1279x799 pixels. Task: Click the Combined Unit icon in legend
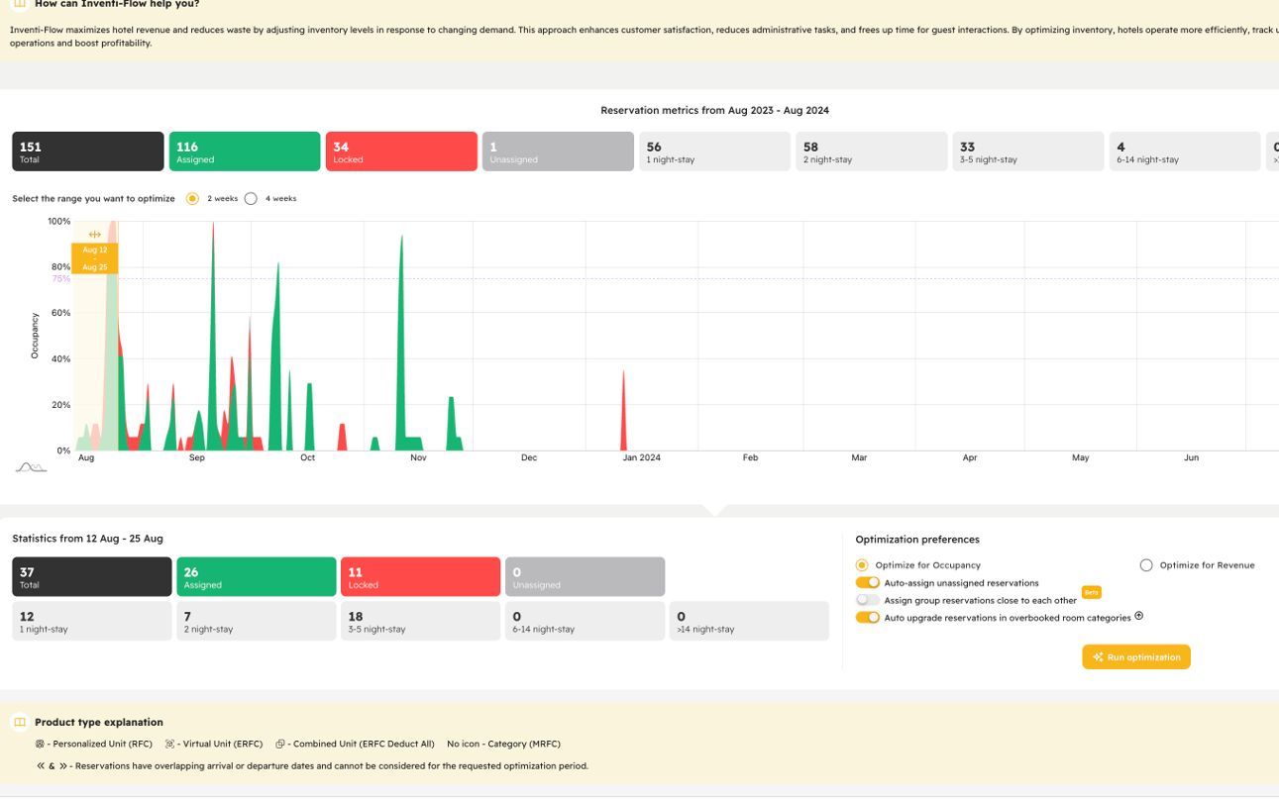(280, 745)
